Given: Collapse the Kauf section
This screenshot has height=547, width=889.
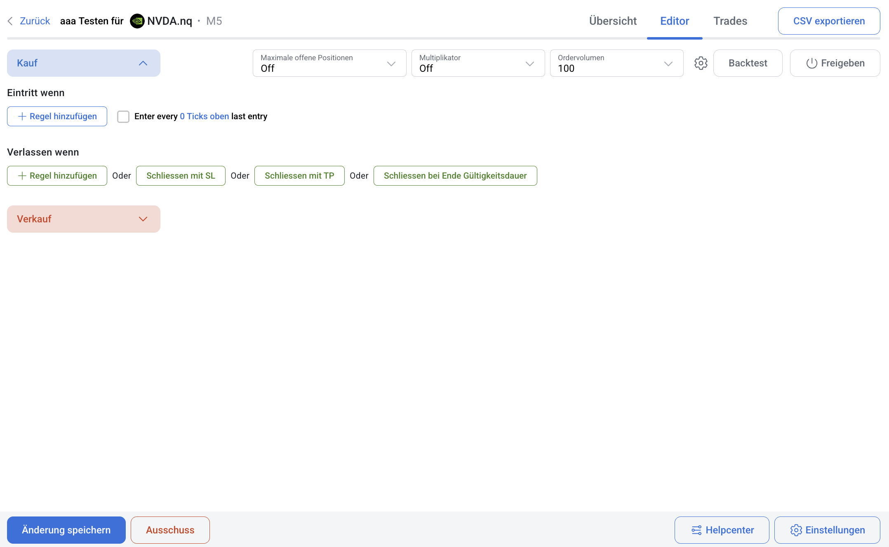Looking at the screenshot, I should pos(143,63).
